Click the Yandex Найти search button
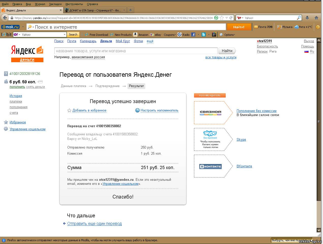 227,51
